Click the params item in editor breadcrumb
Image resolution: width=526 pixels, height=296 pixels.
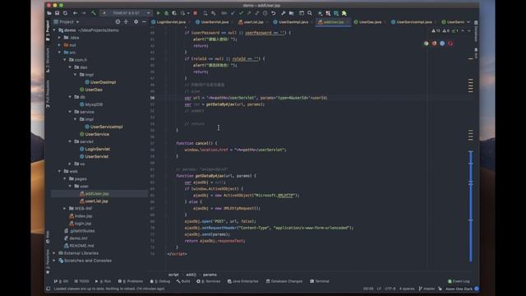point(210,275)
